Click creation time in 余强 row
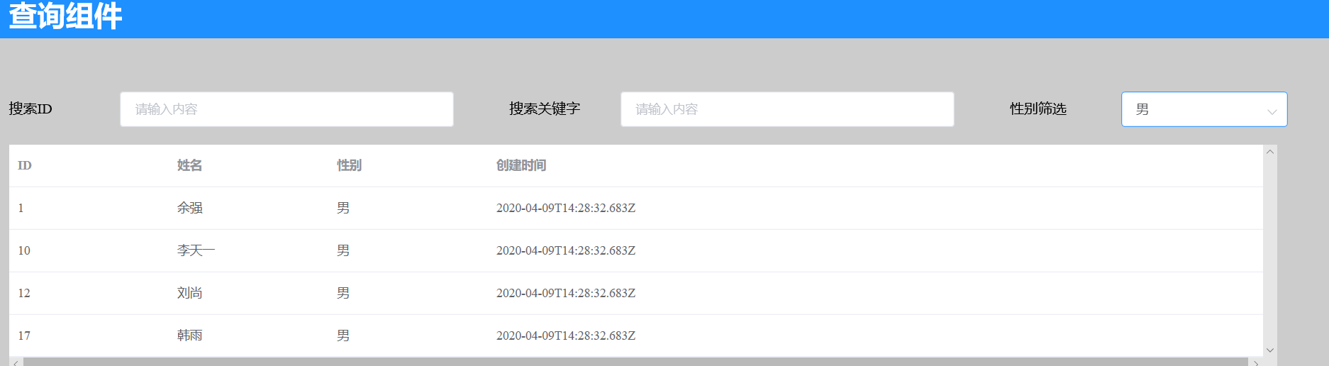 (566, 208)
